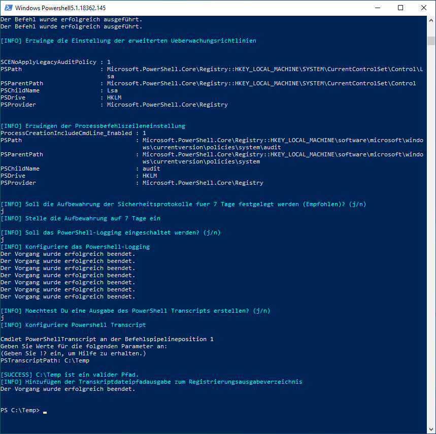This screenshot has width=436, height=434.
Task: Click the PowerShell-Logging question line
Action: point(111,232)
